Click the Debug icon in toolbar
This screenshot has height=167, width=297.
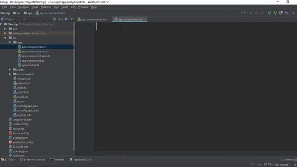[x=257, y=13]
